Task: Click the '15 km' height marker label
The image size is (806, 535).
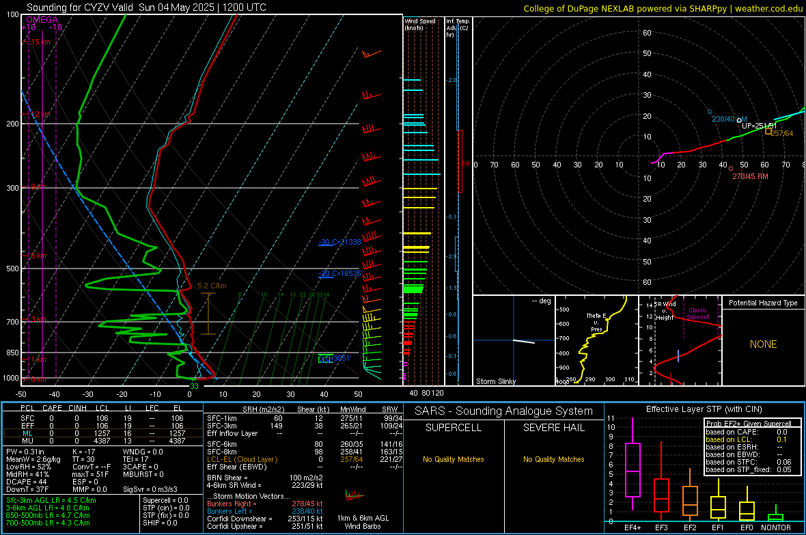Action: (x=40, y=42)
